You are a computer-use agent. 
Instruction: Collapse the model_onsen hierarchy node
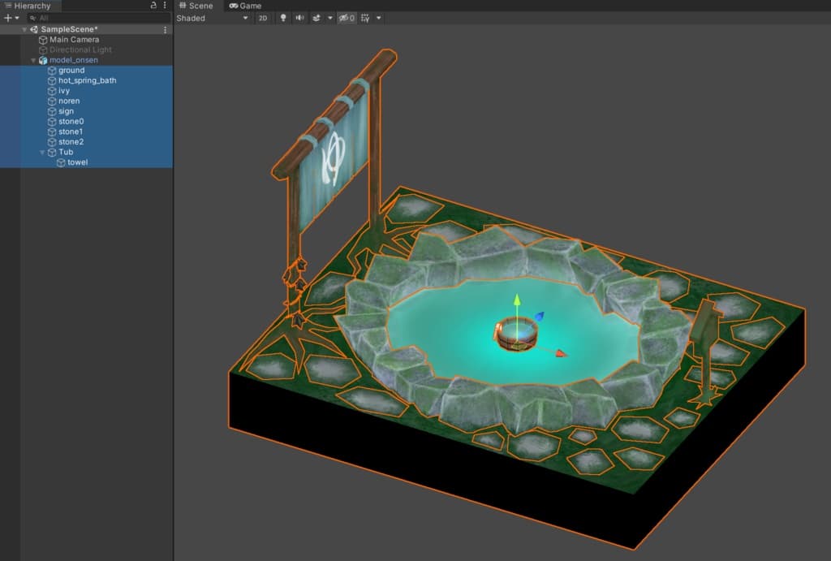pyautogui.click(x=33, y=60)
